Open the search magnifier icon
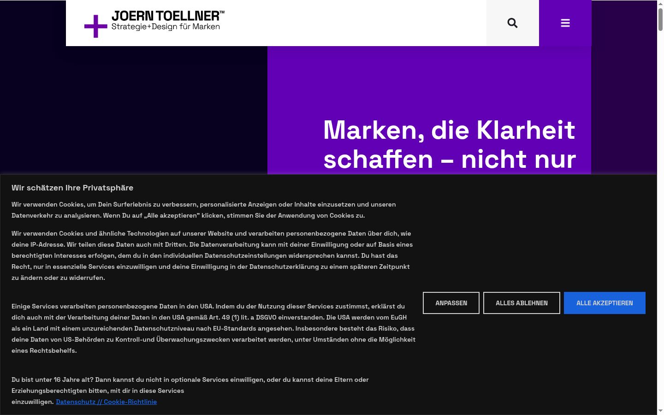The image size is (664, 415). click(x=512, y=23)
